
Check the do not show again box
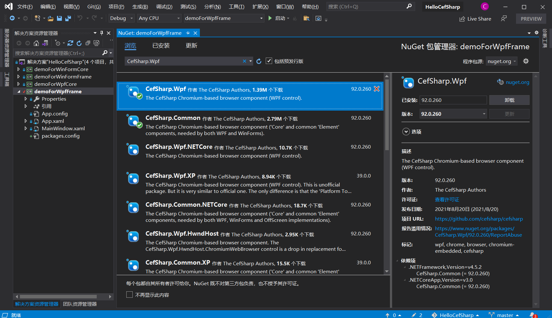(x=129, y=295)
